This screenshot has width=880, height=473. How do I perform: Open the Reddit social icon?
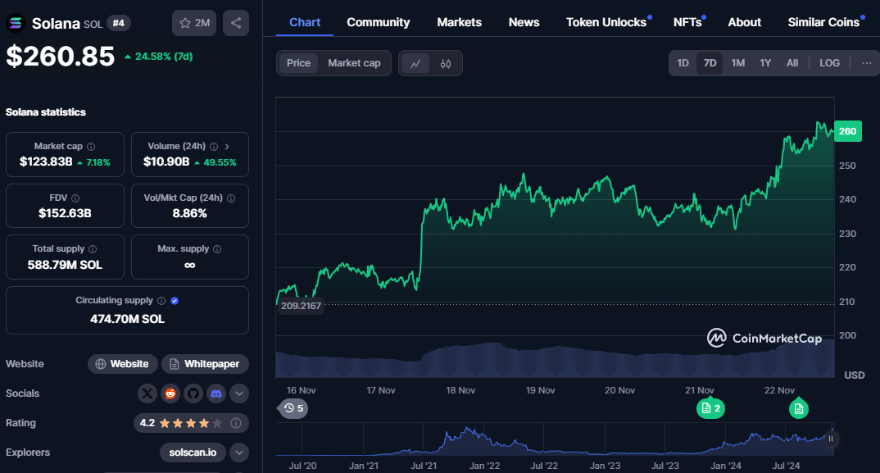(170, 393)
